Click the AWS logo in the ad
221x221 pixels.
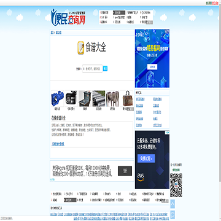(141, 177)
